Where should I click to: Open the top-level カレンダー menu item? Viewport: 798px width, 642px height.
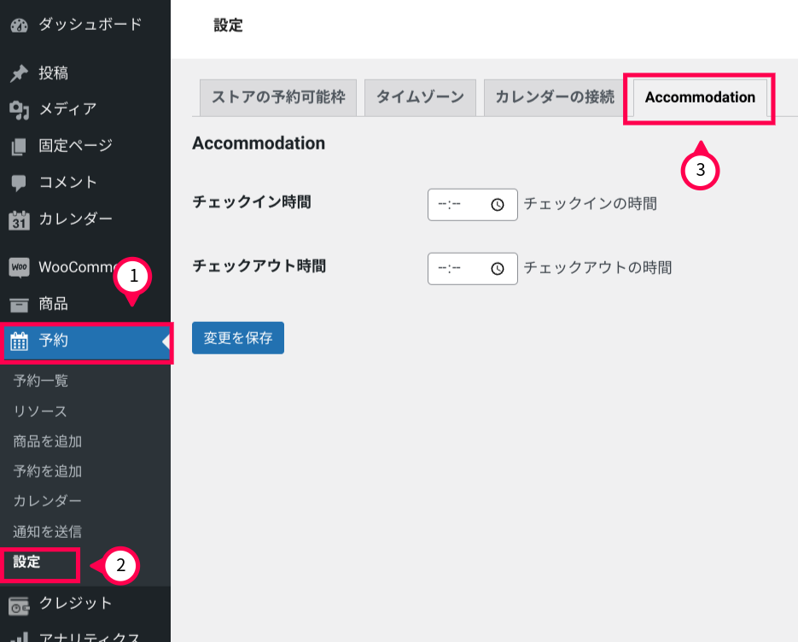click(x=85, y=219)
